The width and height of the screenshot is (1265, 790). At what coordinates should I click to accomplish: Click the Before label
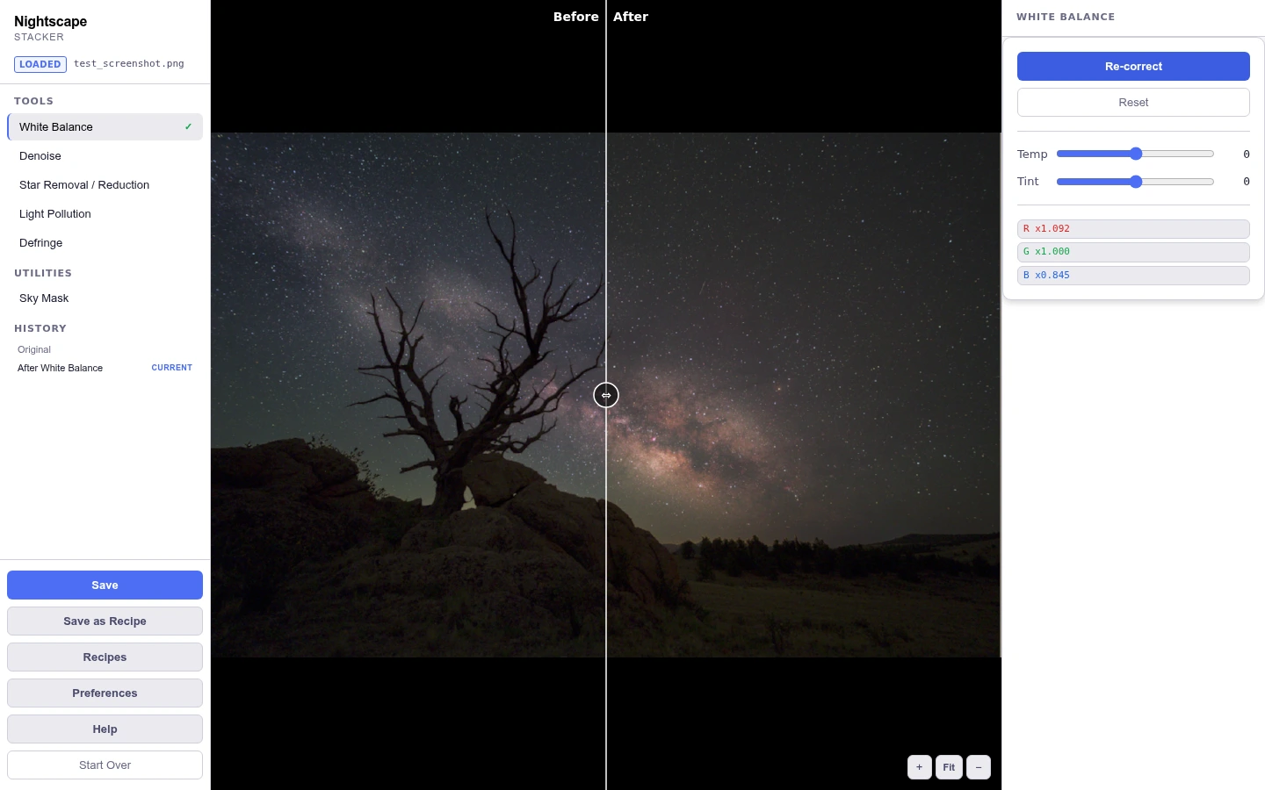tap(576, 17)
